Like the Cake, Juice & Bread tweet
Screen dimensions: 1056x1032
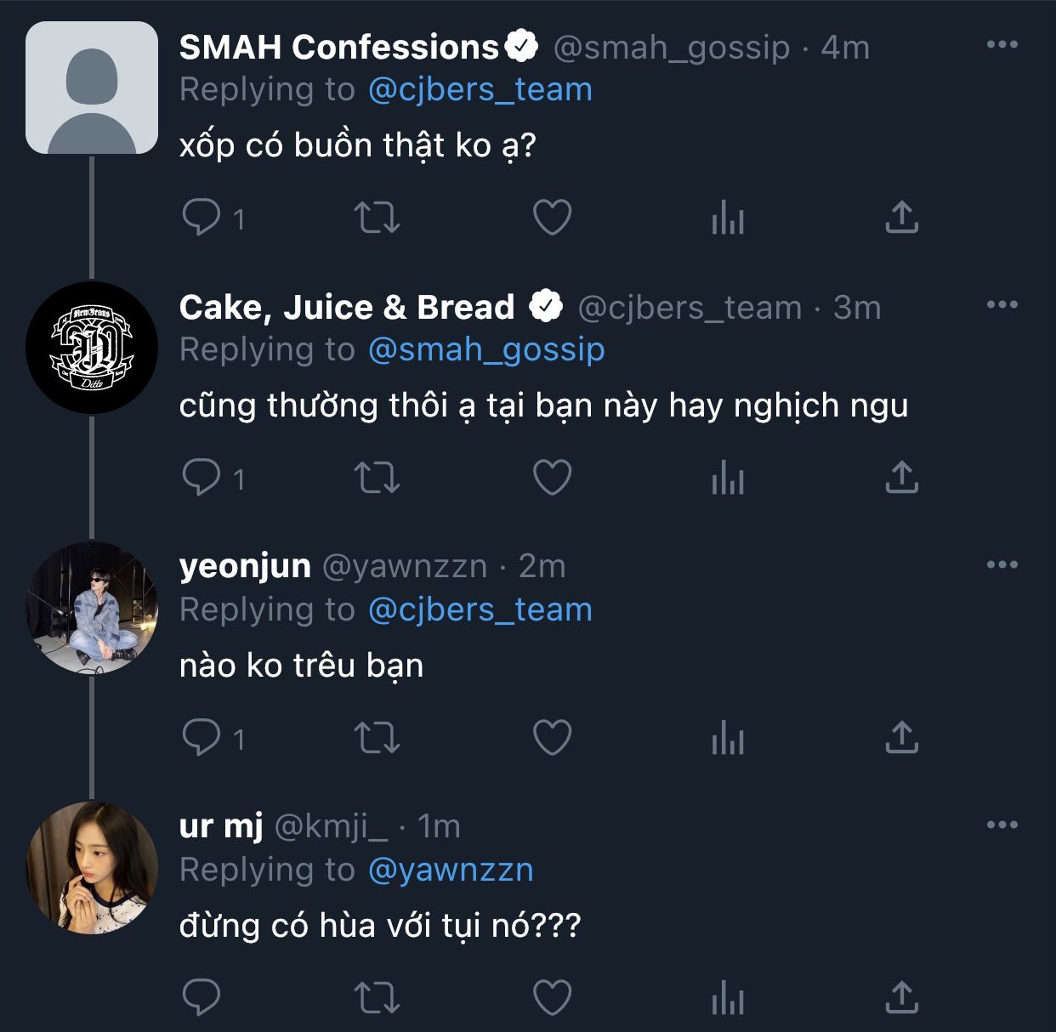click(552, 478)
